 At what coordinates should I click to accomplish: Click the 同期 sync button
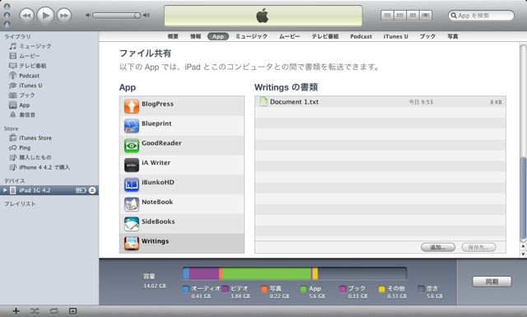tap(492, 282)
